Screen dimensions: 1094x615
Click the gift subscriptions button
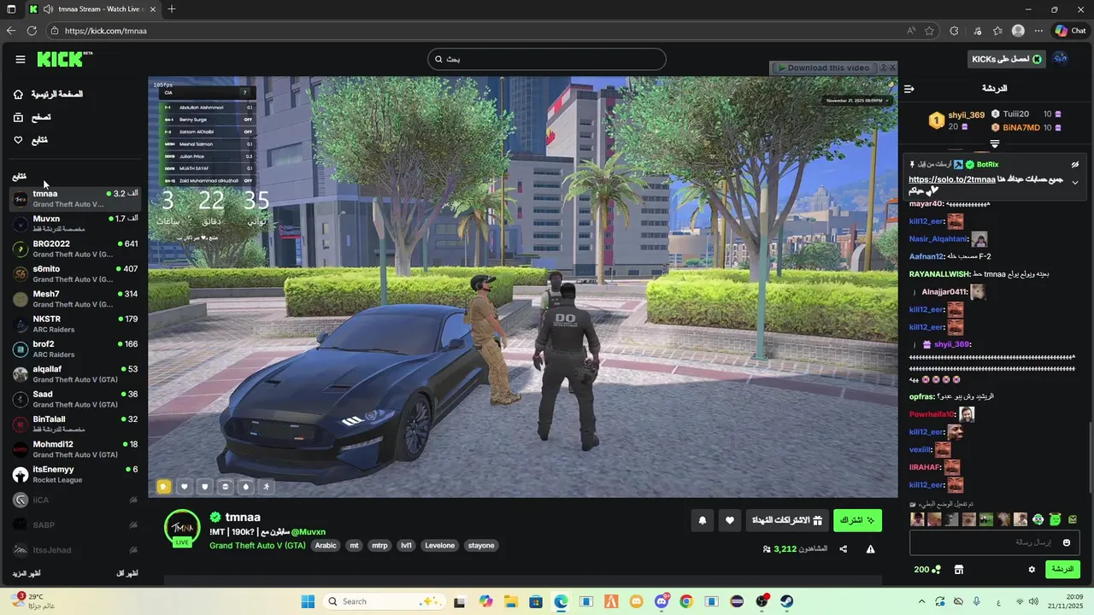tap(786, 520)
